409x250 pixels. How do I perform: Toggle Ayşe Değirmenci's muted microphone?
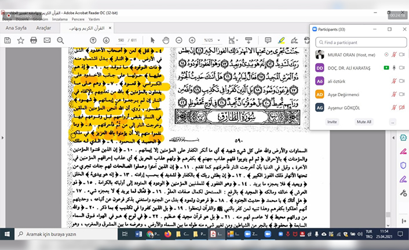click(394, 94)
